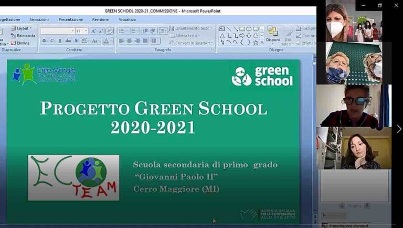
Task: Open the Progettazione ribbon tab
Action: (x=10, y=19)
